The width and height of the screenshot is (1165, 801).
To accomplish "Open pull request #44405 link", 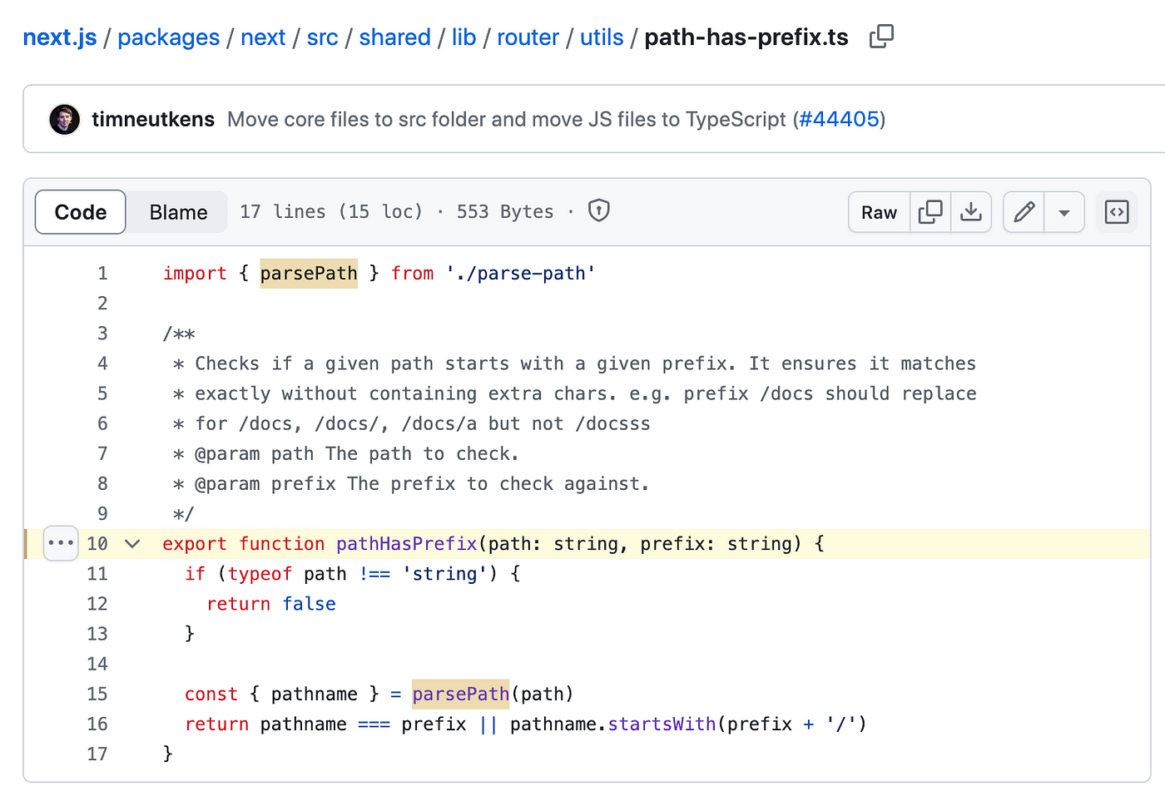I will click(840, 120).
